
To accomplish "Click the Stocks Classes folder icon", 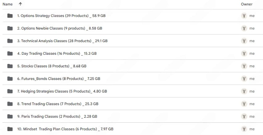I will pyautogui.click(x=10, y=66).
